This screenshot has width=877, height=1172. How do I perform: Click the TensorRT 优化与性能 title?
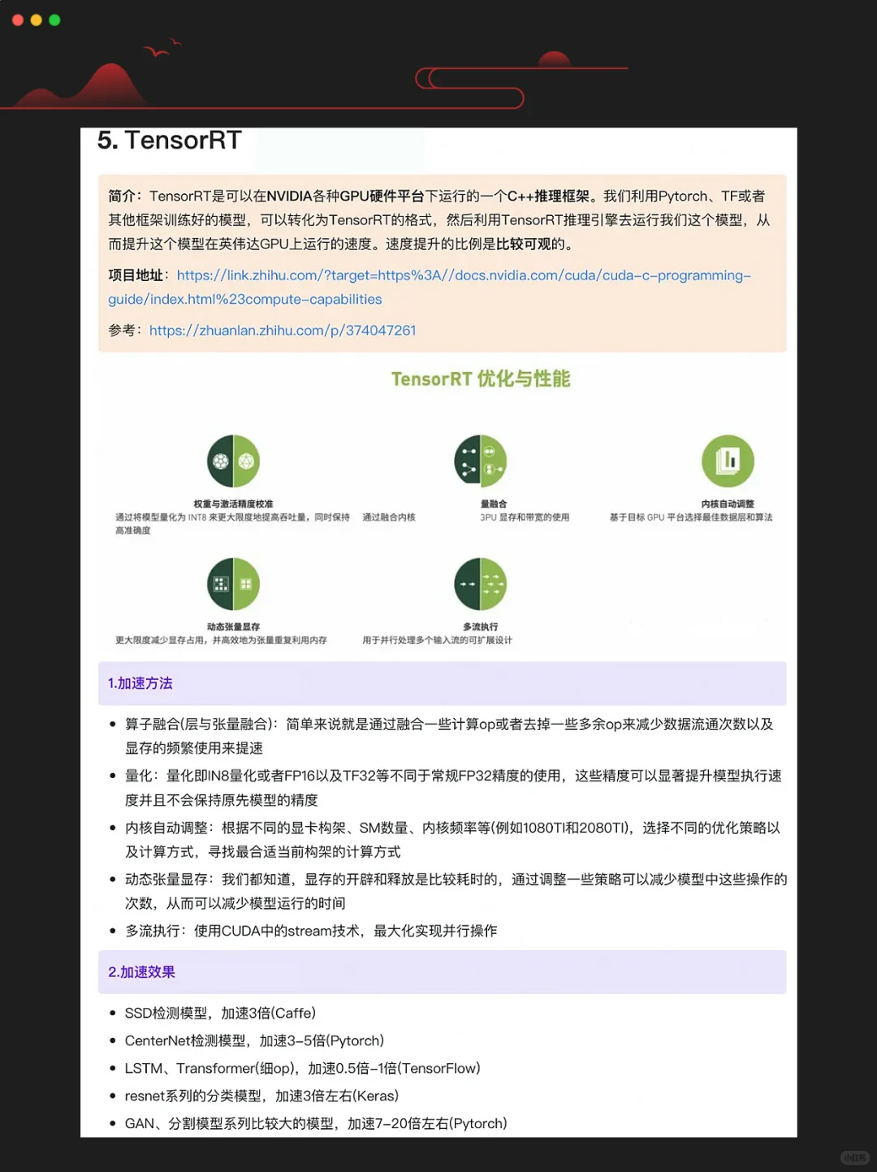click(x=481, y=378)
